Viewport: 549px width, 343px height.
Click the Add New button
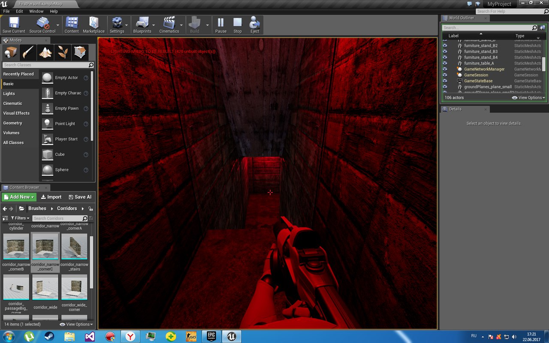[x=19, y=197]
